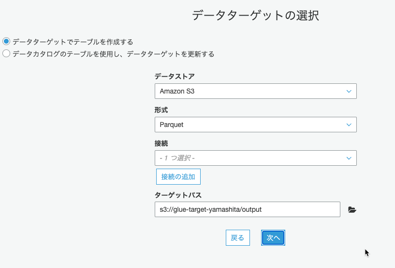Open the S3 folder browser icon
The height and width of the screenshot is (268, 395).
352,210
